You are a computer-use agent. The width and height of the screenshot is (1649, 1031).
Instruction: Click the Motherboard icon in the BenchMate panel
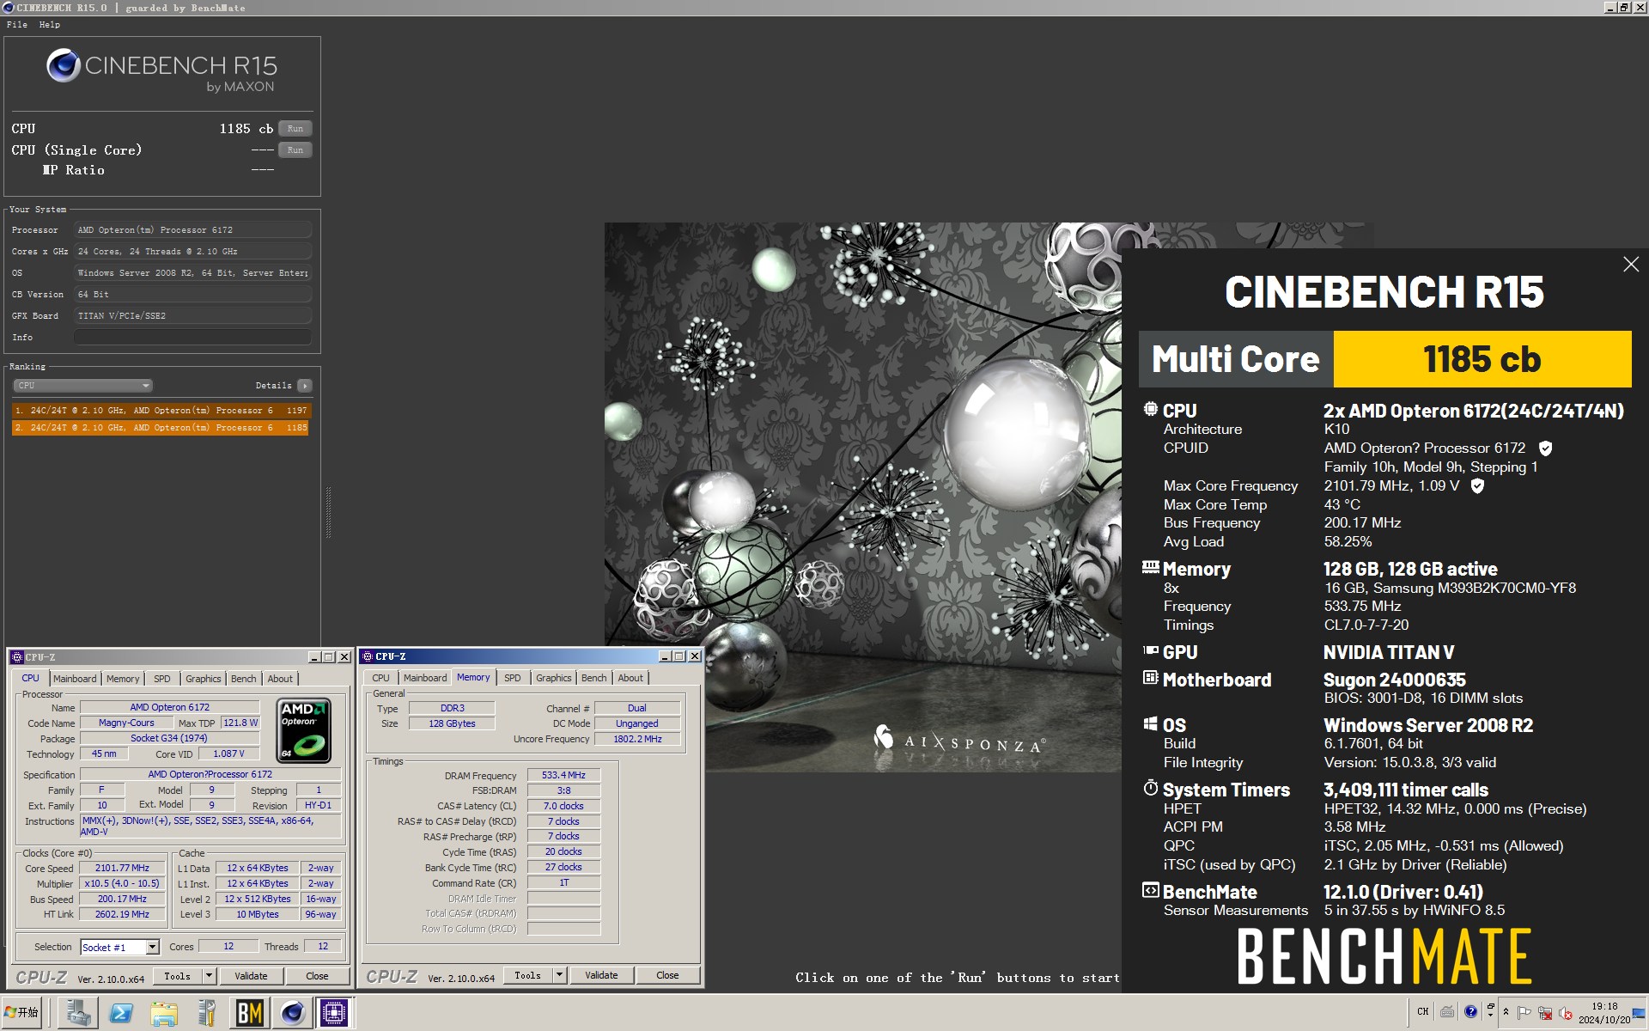(1150, 678)
